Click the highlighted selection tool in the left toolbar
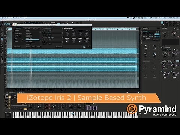 point(2,39)
